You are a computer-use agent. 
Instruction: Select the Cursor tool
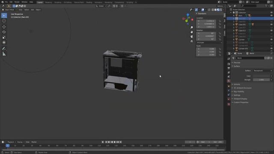click(4, 21)
